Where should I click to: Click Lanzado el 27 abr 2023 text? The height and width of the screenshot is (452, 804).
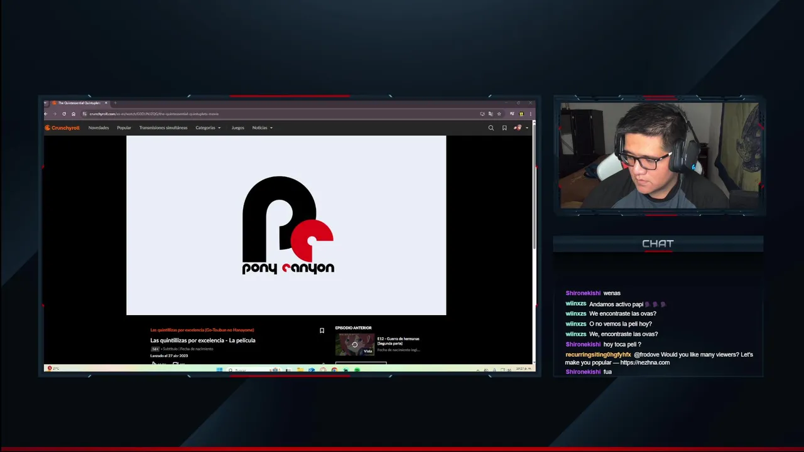point(169,356)
